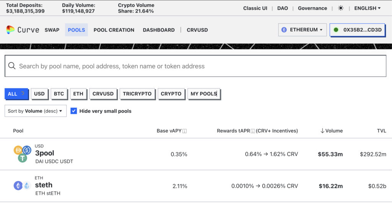Click DAI USDC USDT token list
The height and width of the screenshot is (204, 392).
pyautogui.click(x=54, y=162)
